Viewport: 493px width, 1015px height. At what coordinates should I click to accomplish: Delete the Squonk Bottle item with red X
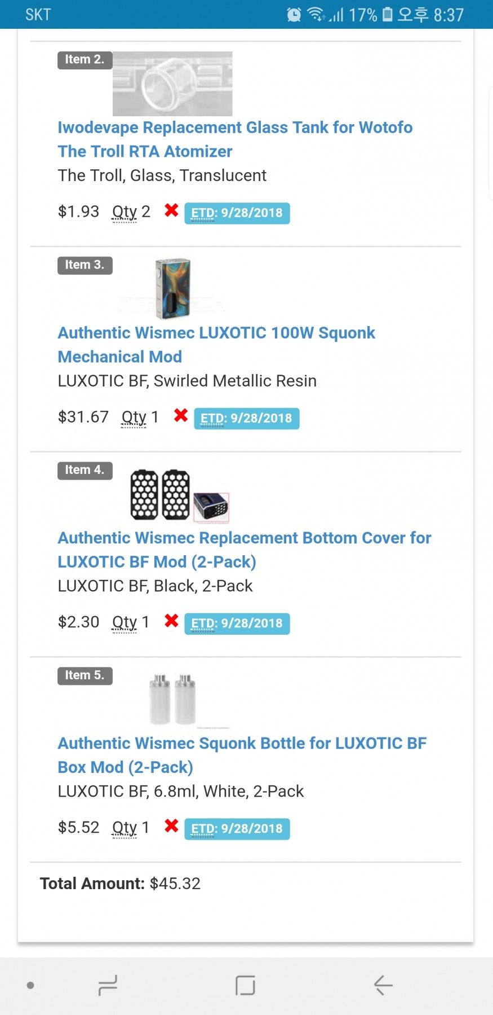(171, 827)
